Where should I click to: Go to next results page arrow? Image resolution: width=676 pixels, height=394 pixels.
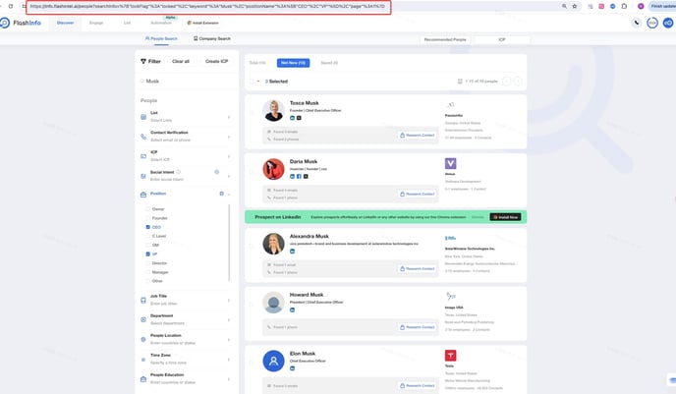tap(518, 81)
